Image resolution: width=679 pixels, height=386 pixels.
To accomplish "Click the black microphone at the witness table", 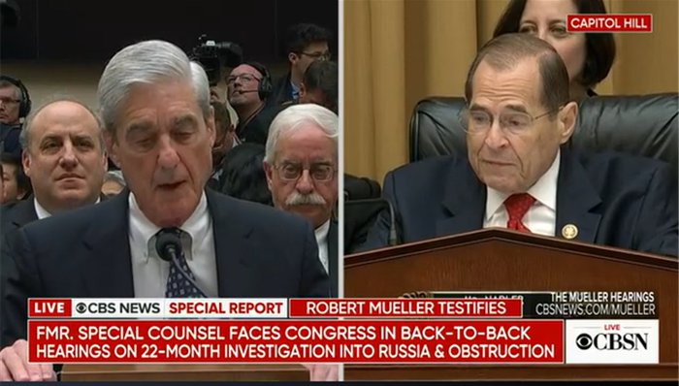I will click(169, 243).
